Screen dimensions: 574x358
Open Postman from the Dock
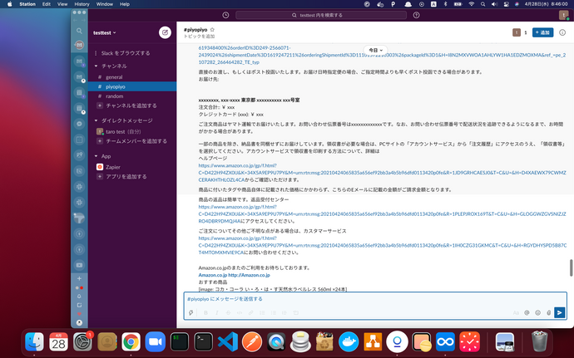point(252,342)
